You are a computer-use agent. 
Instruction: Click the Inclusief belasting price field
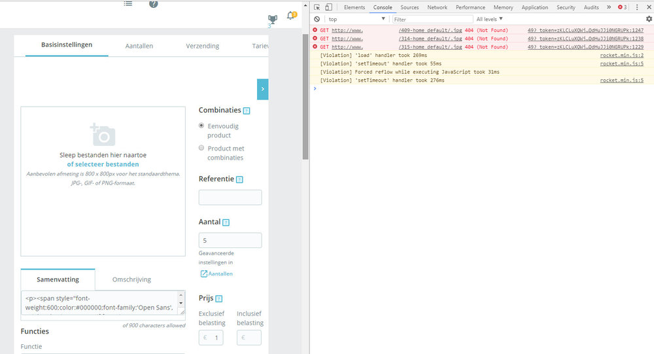[x=249, y=338]
